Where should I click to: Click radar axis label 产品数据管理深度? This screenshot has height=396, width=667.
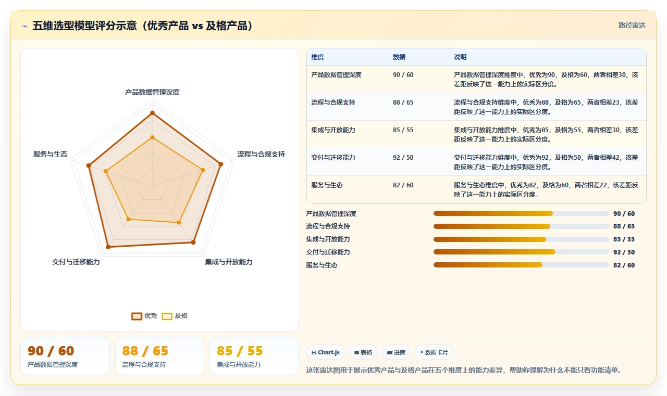152,92
